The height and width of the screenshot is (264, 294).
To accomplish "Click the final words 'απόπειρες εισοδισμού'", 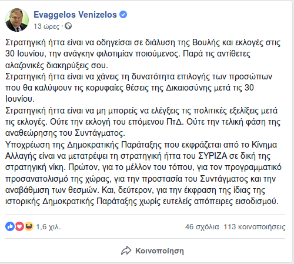I will click(236, 201).
